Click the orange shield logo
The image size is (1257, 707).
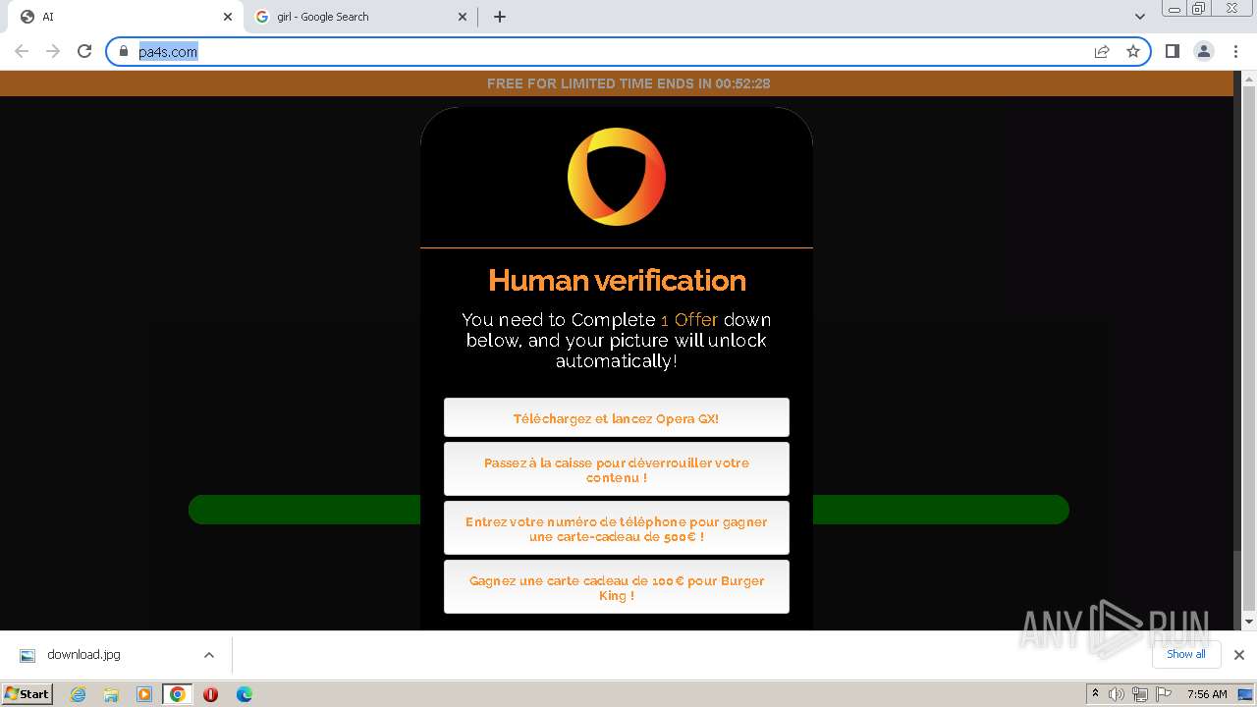[617, 177]
